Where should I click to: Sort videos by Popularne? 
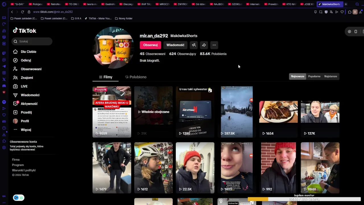[314, 76]
